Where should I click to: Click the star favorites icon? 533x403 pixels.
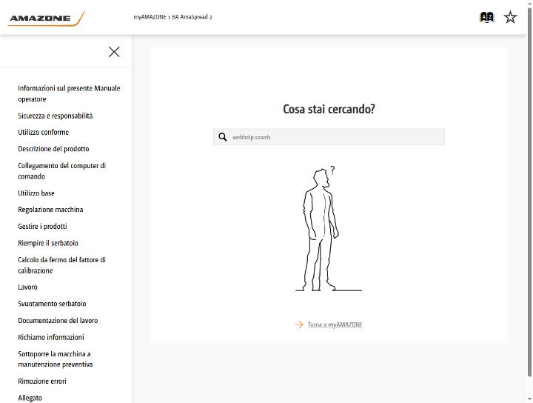510,17
